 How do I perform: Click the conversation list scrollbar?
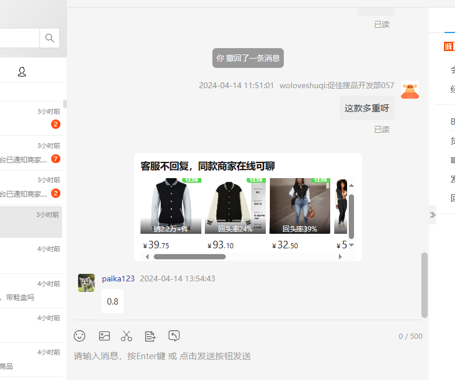coord(65,104)
